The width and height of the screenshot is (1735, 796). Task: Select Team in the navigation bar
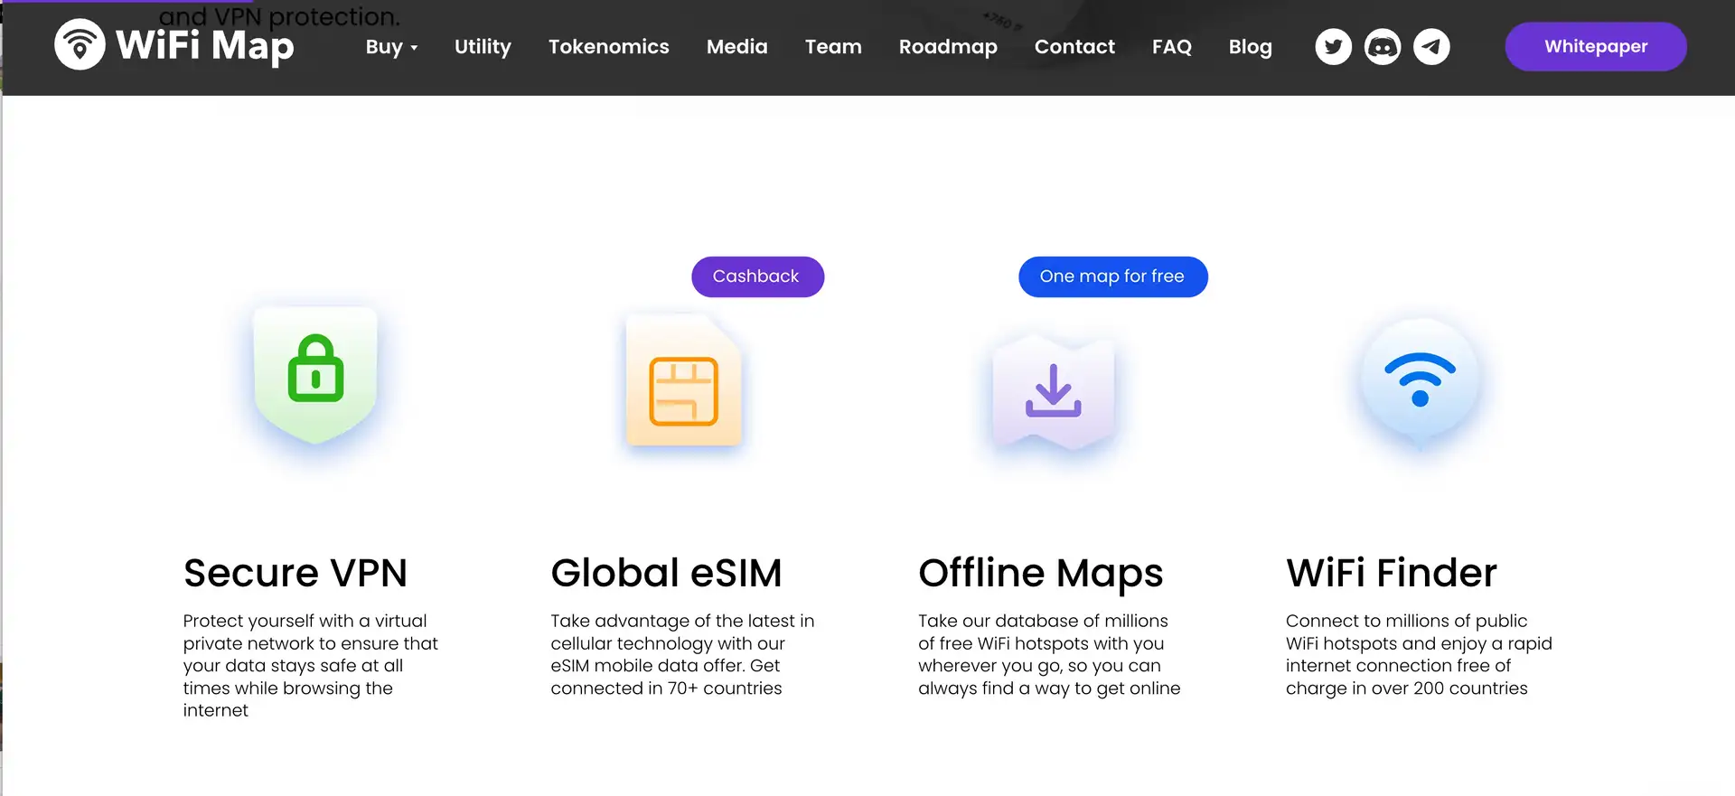pos(833,47)
